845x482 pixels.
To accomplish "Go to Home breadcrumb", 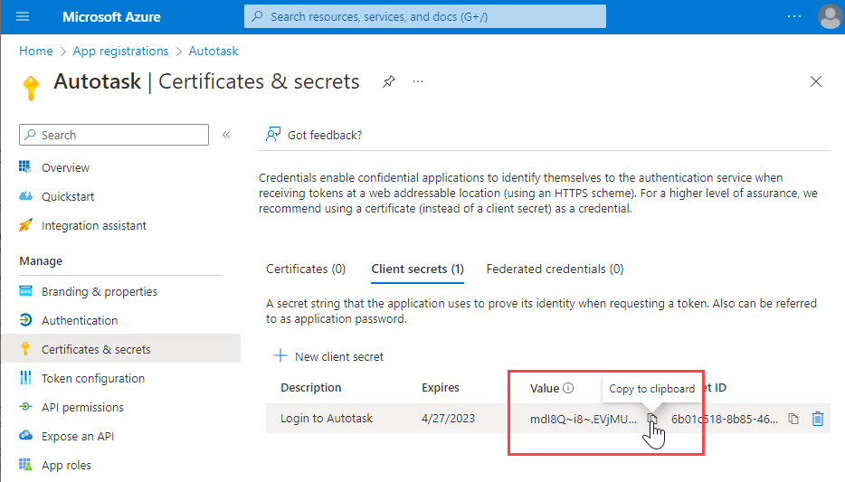I will tap(36, 52).
